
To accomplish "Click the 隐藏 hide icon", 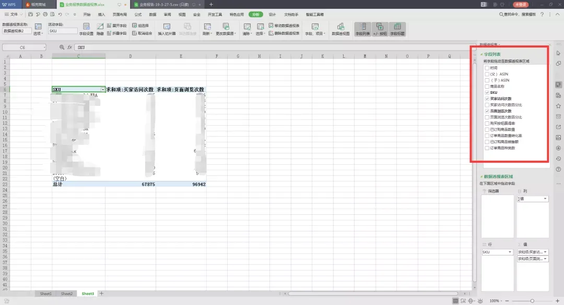I will pyautogui.click(x=100, y=29).
